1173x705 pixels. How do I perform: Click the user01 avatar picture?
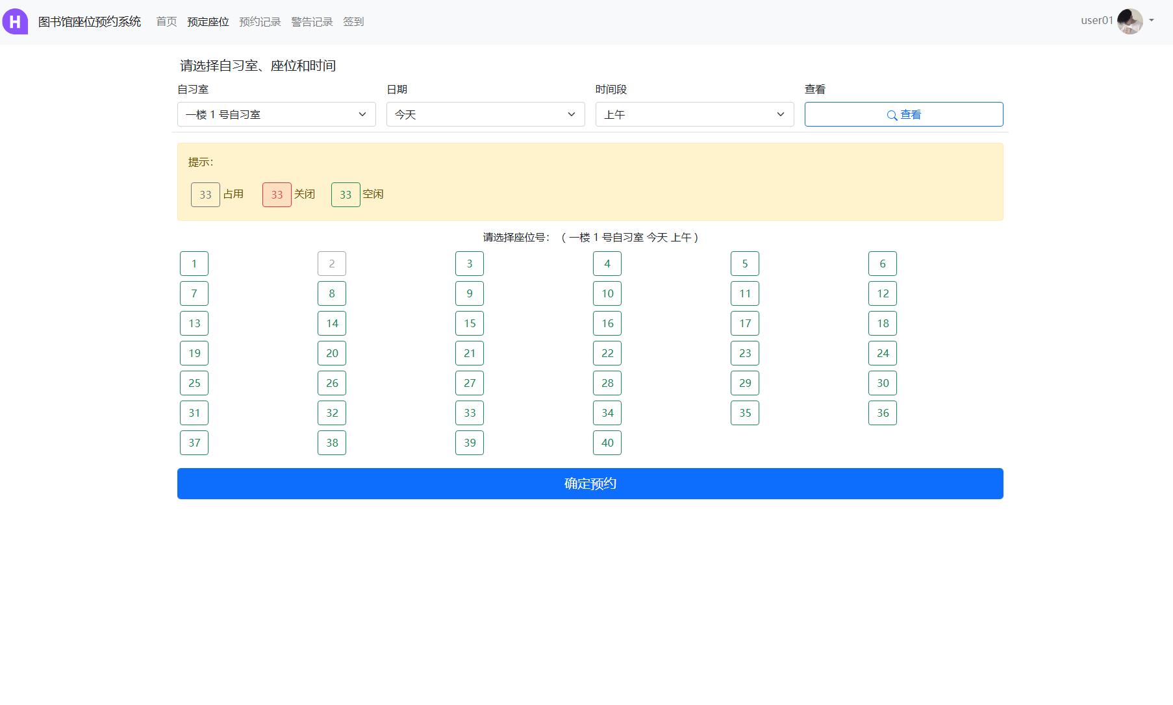[1129, 21]
